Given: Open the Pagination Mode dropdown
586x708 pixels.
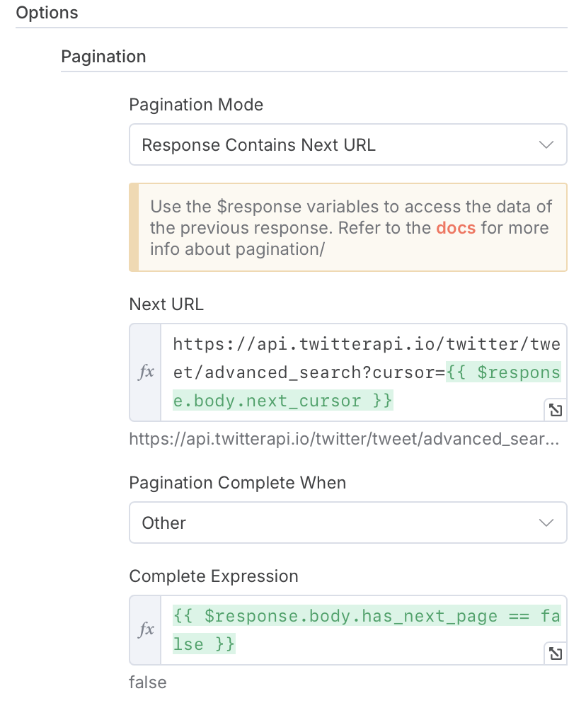Looking at the screenshot, I should click(x=348, y=144).
